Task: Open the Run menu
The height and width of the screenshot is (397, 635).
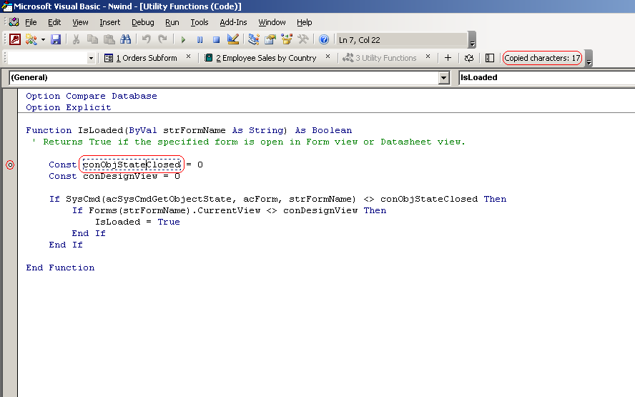Action: coord(172,22)
